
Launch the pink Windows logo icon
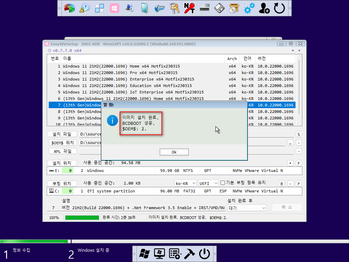(x=115, y=8)
